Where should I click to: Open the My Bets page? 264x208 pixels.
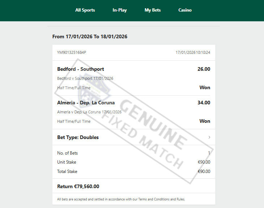click(153, 10)
